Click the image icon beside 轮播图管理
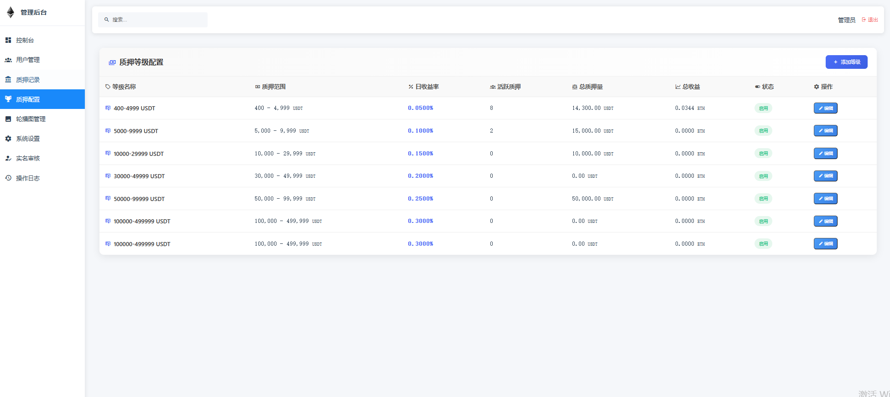 pyautogui.click(x=8, y=119)
